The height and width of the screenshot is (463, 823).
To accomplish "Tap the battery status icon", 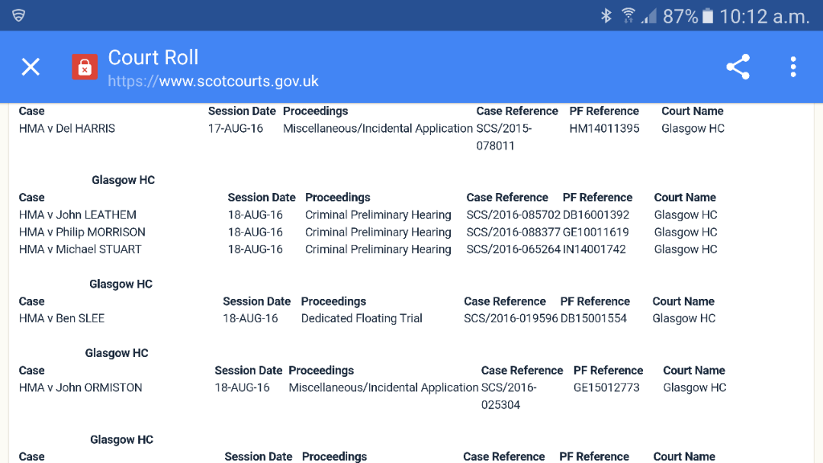I will click(707, 15).
